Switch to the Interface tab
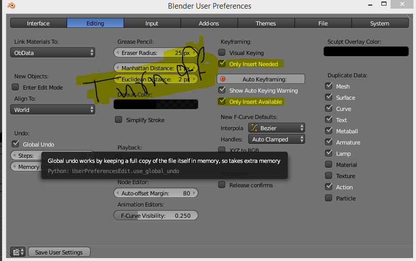The height and width of the screenshot is (261, 416). (39, 23)
